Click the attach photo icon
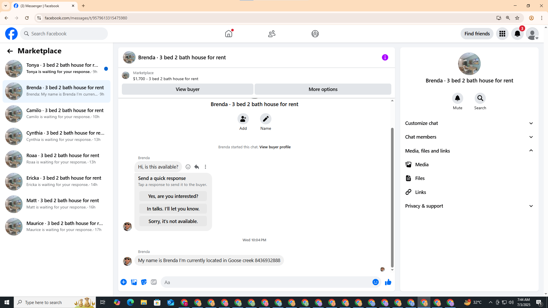Screen dimensions: 548x308 click(x=134, y=282)
